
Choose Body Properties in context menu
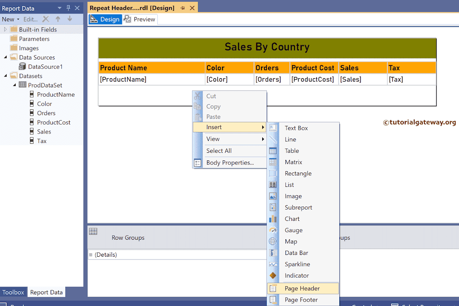coord(229,163)
